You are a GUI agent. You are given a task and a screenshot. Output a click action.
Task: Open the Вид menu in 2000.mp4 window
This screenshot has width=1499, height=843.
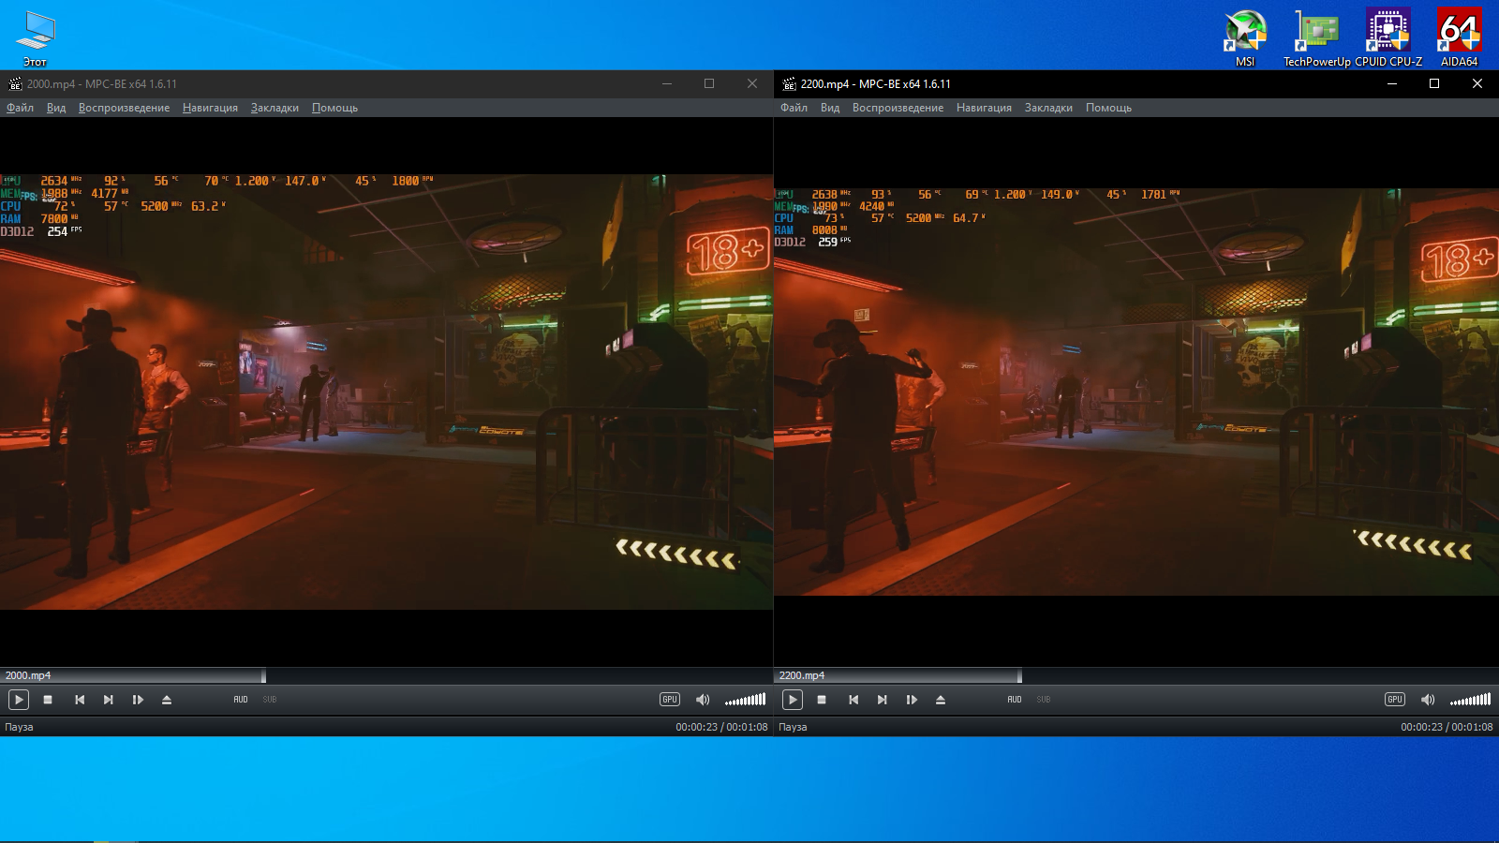56,108
